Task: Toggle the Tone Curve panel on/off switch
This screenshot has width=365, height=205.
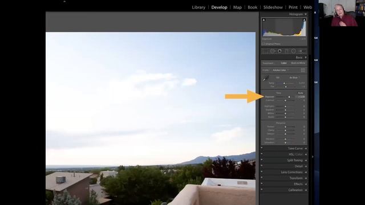Action: click(x=262, y=148)
